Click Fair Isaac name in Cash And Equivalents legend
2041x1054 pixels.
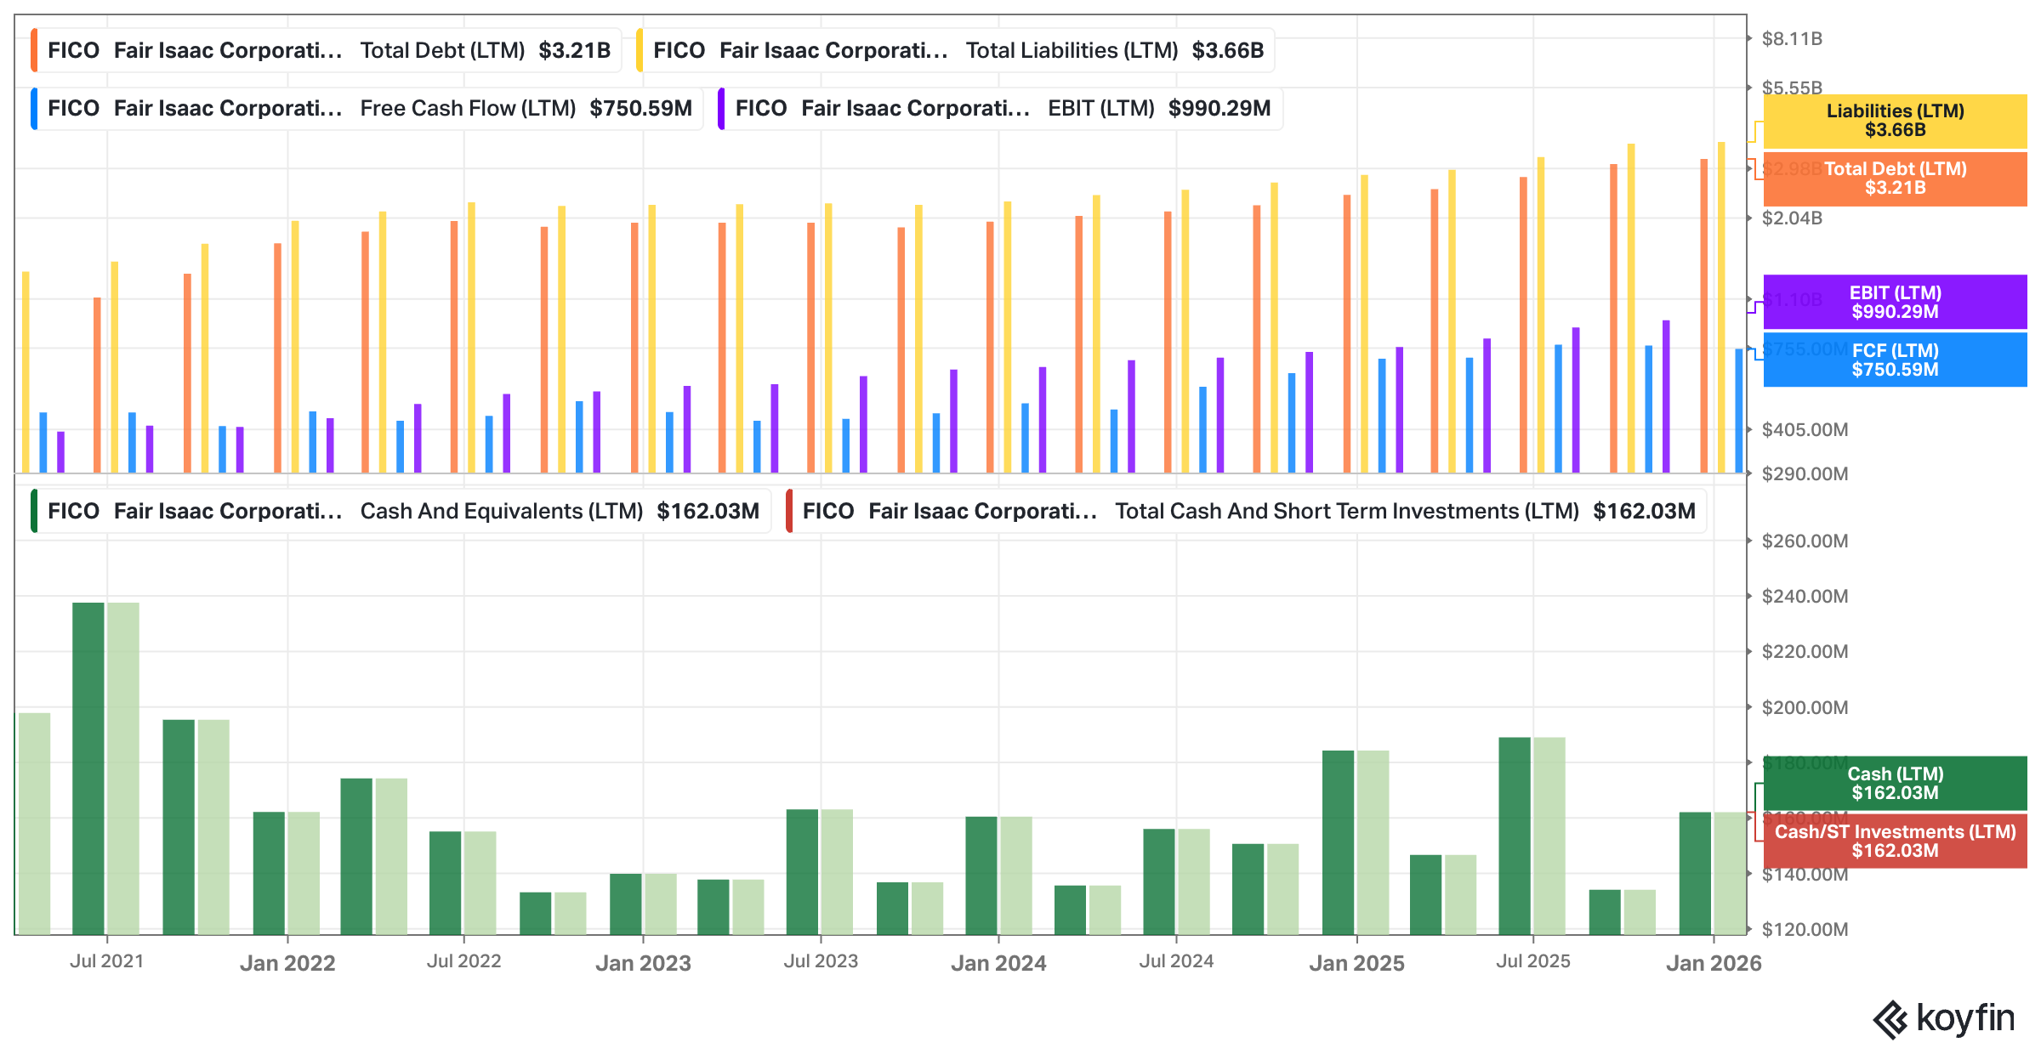click(228, 511)
